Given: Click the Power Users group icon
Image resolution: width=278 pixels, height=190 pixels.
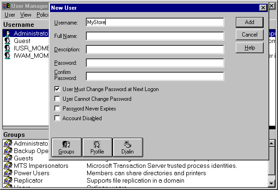Looking at the screenshot, I should click(x=8, y=173).
